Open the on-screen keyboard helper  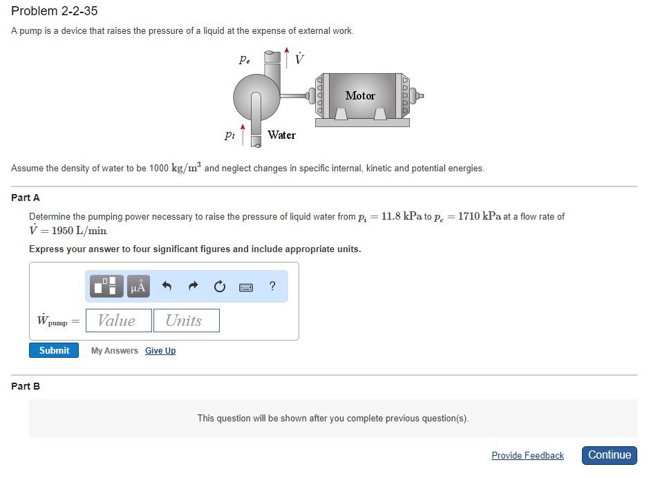click(x=245, y=286)
